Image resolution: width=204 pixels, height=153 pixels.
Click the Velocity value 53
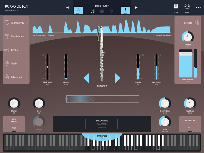[x=138, y=84]
